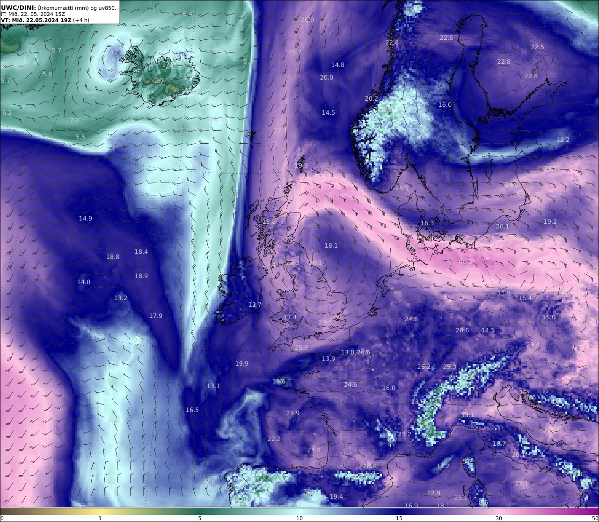Click the map value 16.3 over Denmark
This screenshot has width=599, height=522.
pyautogui.click(x=427, y=223)
